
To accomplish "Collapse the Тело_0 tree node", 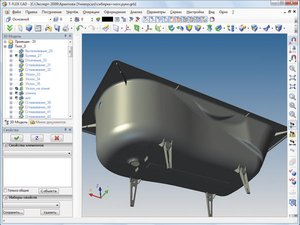I will [x=5, y=46].
